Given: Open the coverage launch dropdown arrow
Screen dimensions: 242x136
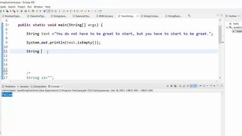Looking at the screenshot, I should point(11,11).
